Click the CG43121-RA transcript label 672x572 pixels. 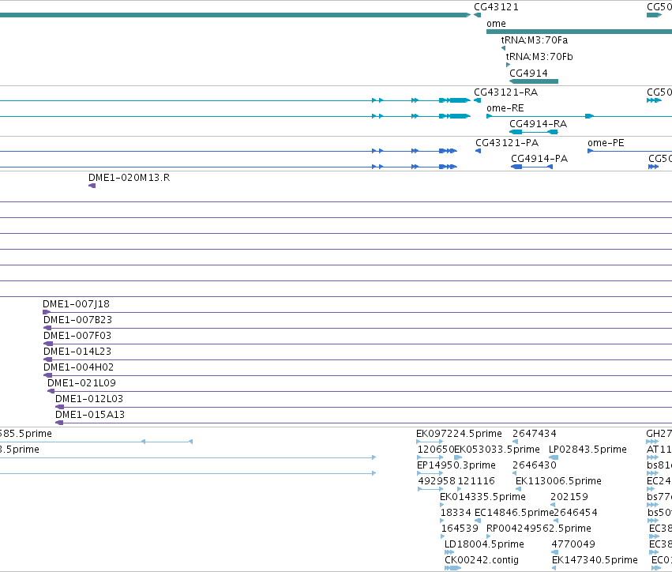[x=505, y=92]
